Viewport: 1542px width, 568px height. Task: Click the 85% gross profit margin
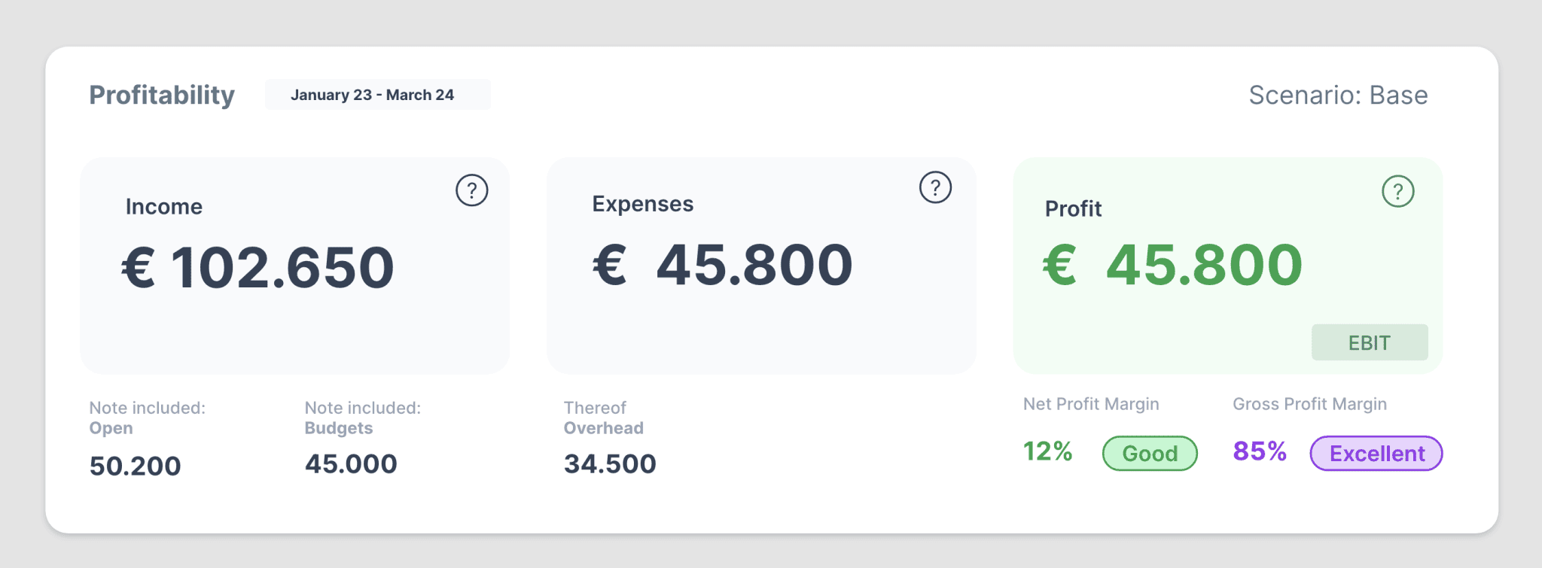[1260, 451]
